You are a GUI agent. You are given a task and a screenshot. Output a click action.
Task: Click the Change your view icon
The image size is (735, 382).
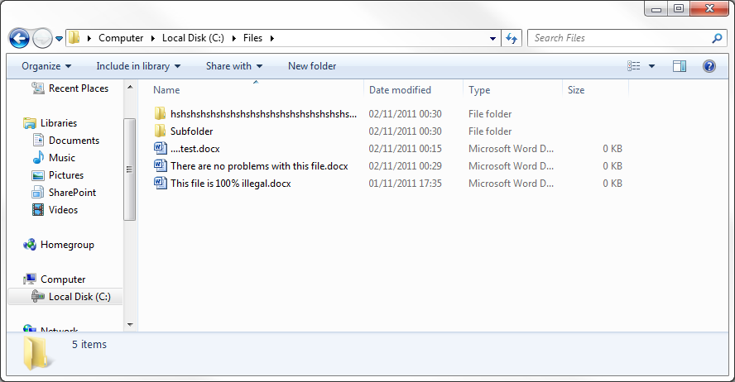point(634,66)
